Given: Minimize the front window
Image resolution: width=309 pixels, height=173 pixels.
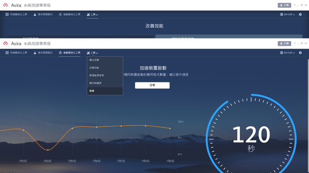Looking at the screenshot, I should pos(298,44).
